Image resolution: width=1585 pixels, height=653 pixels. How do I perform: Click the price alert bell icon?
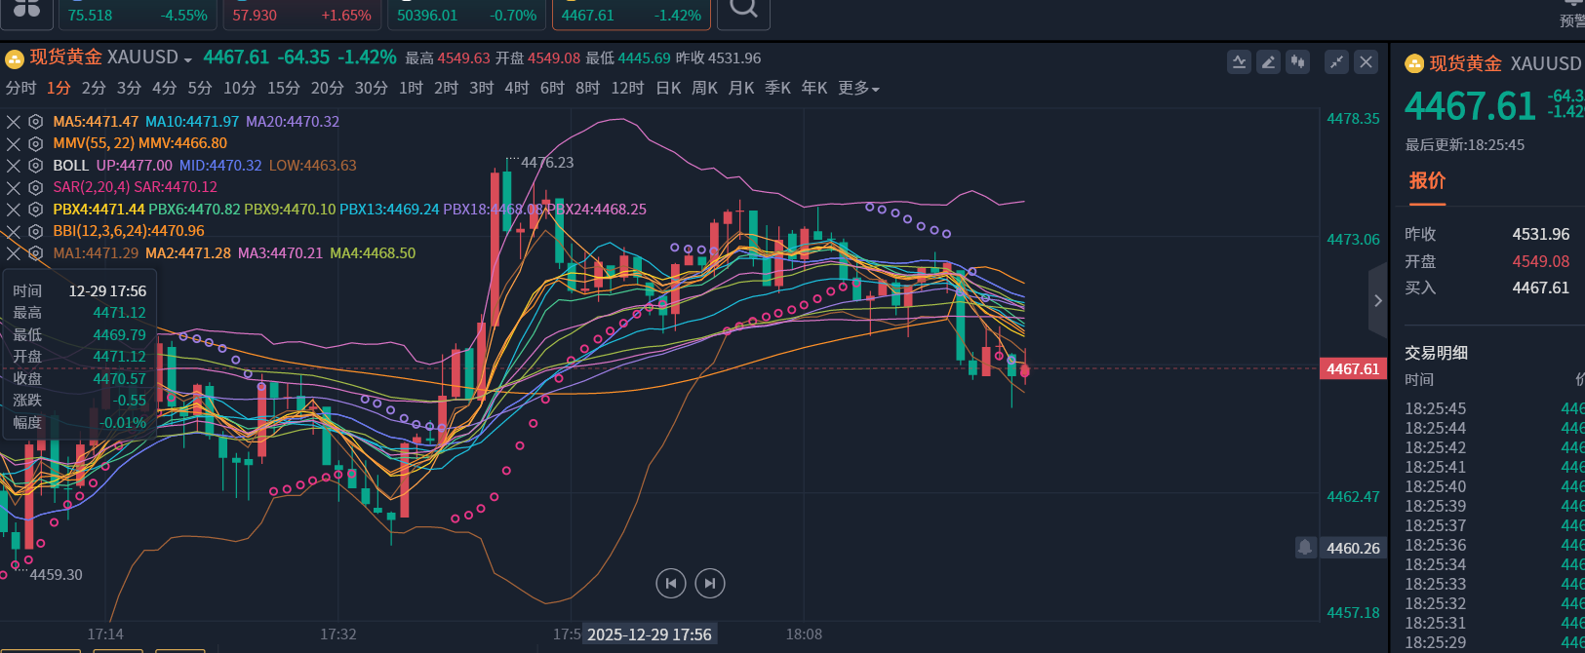tap(1305, 548)
